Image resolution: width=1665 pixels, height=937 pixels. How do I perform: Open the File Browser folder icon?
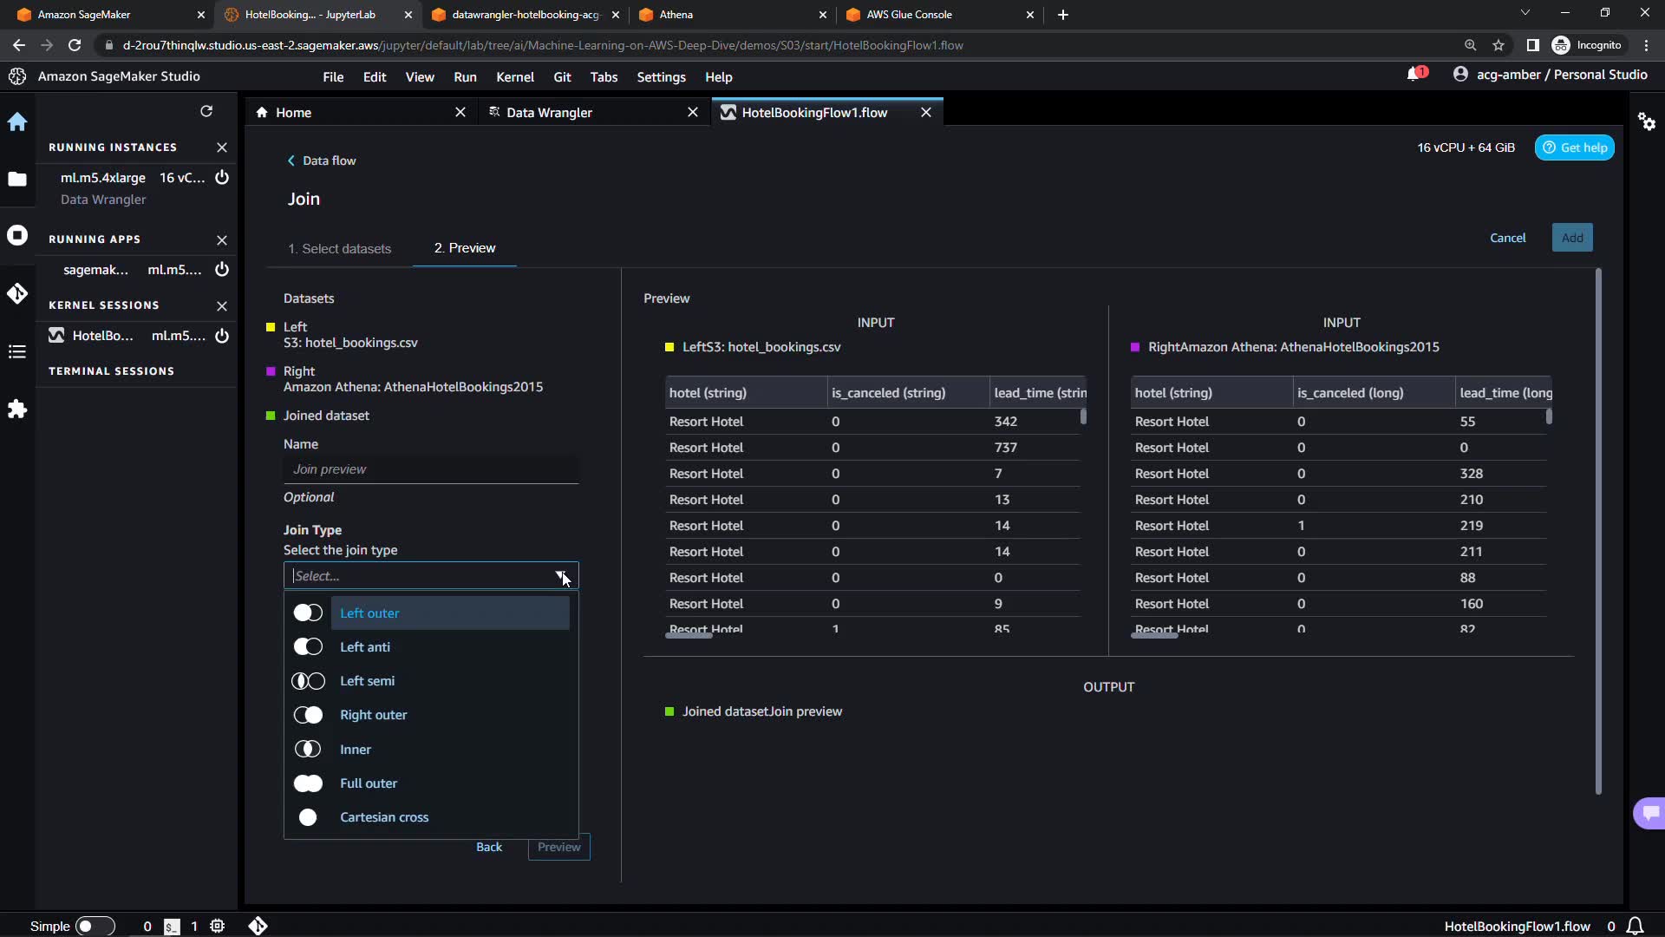17,180
